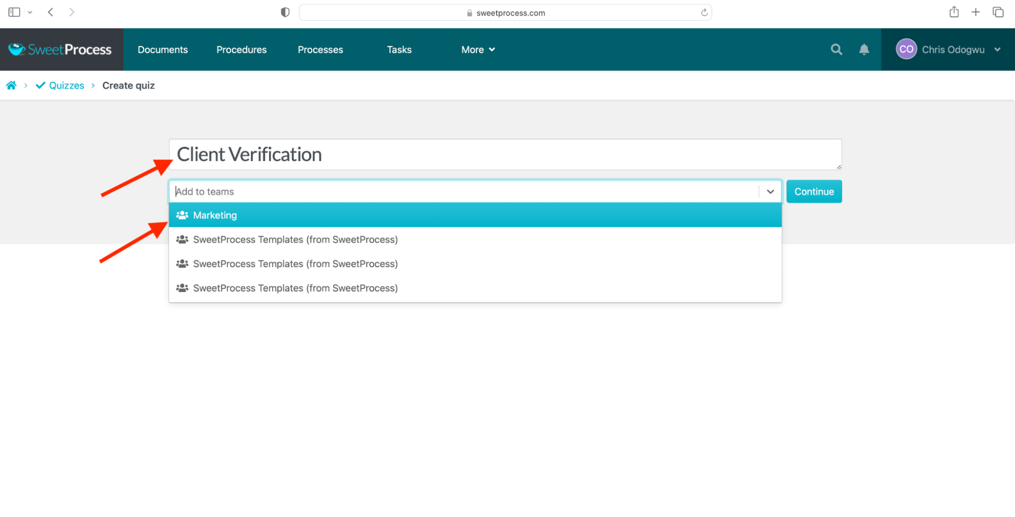
Task: Click the sweetprocess.com address bar
Action: pyautogui.click(x=505, y=13)
